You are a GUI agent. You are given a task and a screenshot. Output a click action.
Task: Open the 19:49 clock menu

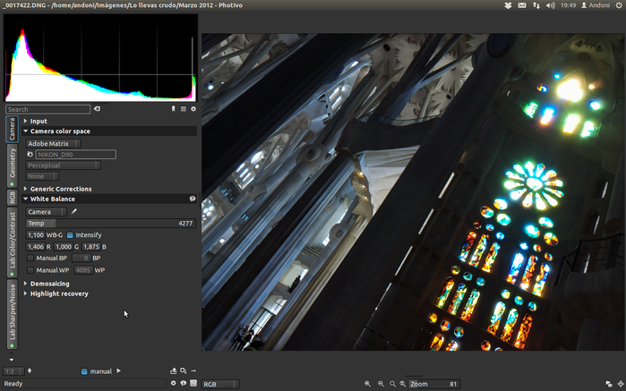point(568,5)
